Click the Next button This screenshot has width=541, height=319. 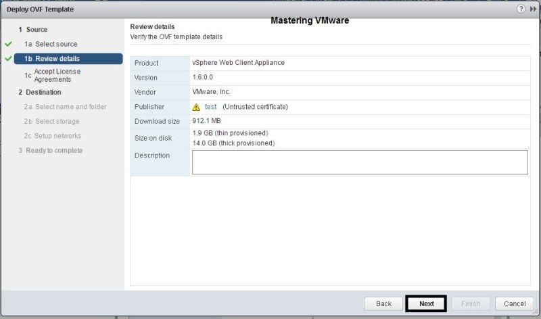coord(426,303)
